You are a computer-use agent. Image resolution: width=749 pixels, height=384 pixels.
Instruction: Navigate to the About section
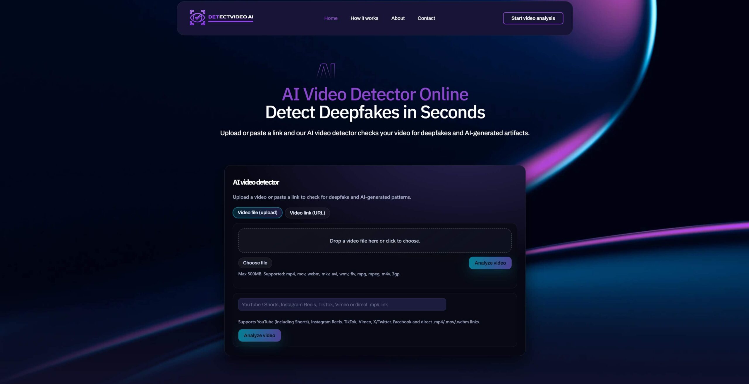point(398,18)
